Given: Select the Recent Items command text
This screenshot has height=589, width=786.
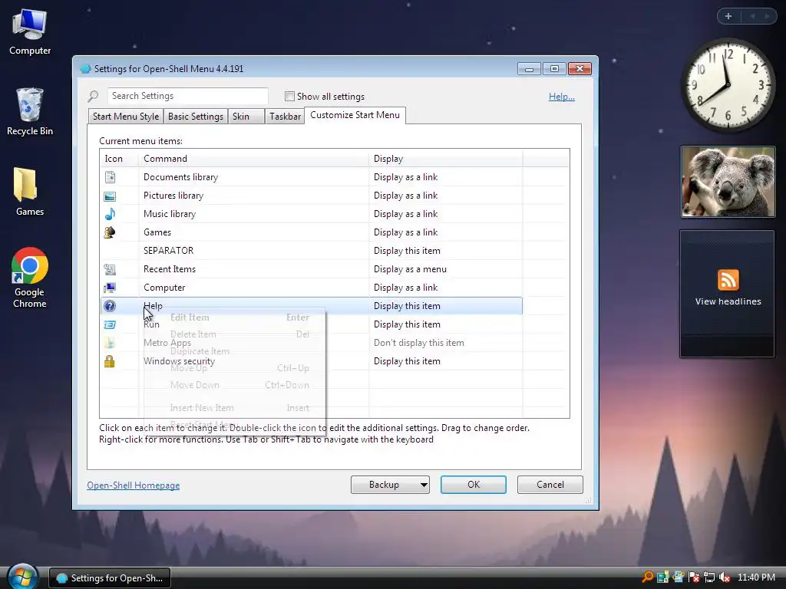Looking at the screenshot, I should click(170, 269).
